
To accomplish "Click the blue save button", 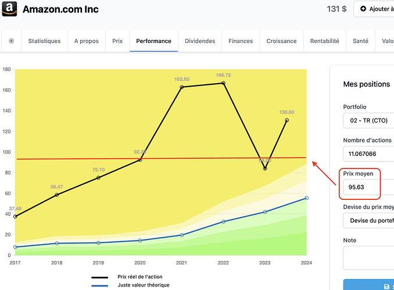I will coord(368,284).
